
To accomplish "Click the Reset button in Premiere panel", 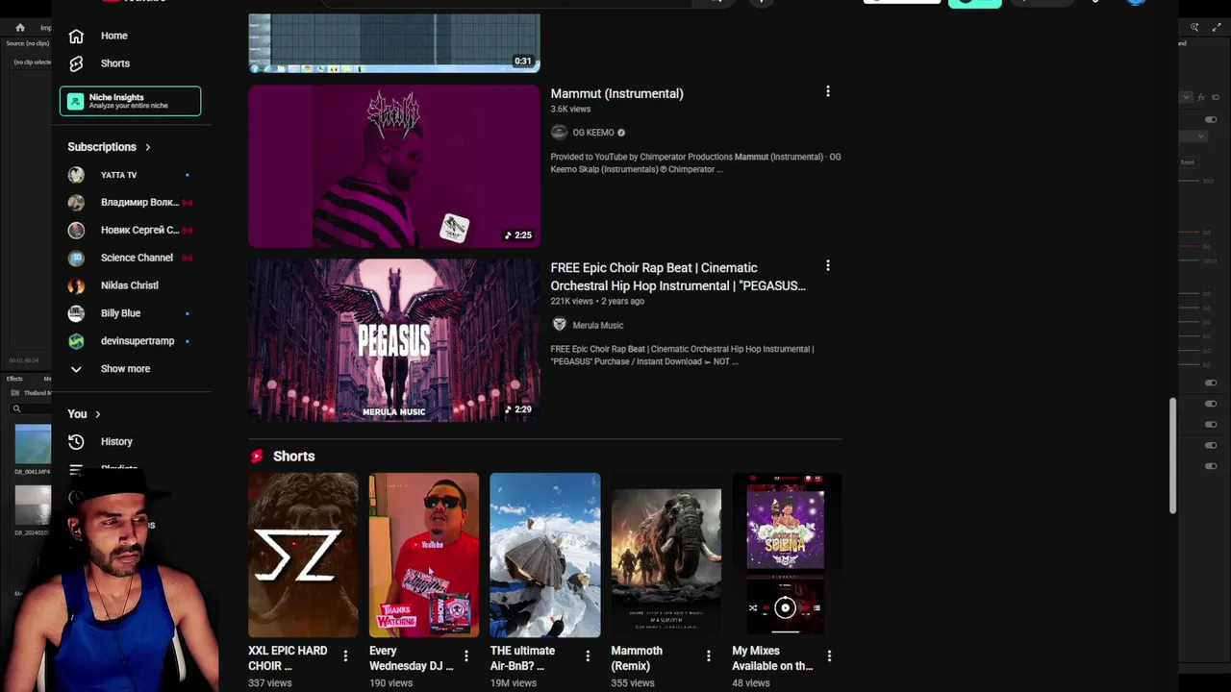I will 1188,162.
